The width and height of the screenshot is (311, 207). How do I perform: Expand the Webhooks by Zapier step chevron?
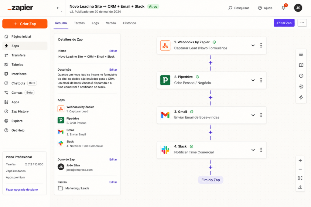pos(253,45)
